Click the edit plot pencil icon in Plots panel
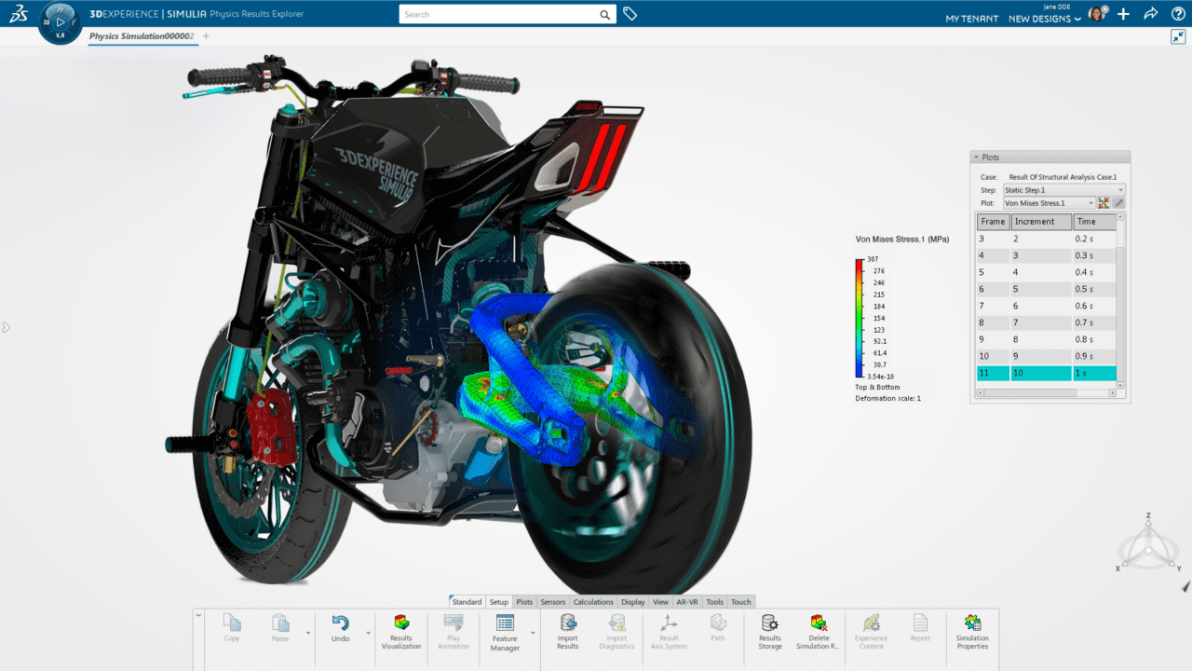 [x=1117, y=202]
